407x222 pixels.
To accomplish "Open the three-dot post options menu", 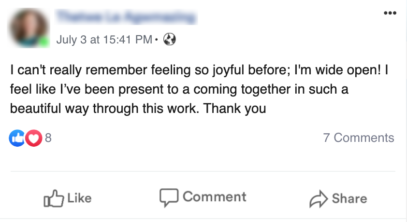I will tap(389, 13).
